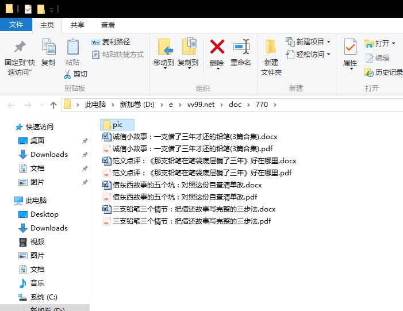
Task: Select Quick access (快速访问) in sidebar
Action: 34,126
